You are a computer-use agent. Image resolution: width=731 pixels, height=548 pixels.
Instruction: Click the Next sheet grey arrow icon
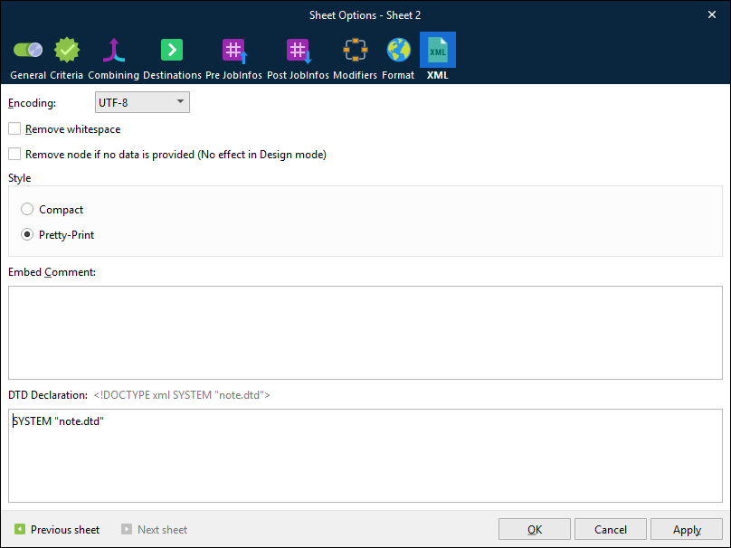tap(127, 529)
